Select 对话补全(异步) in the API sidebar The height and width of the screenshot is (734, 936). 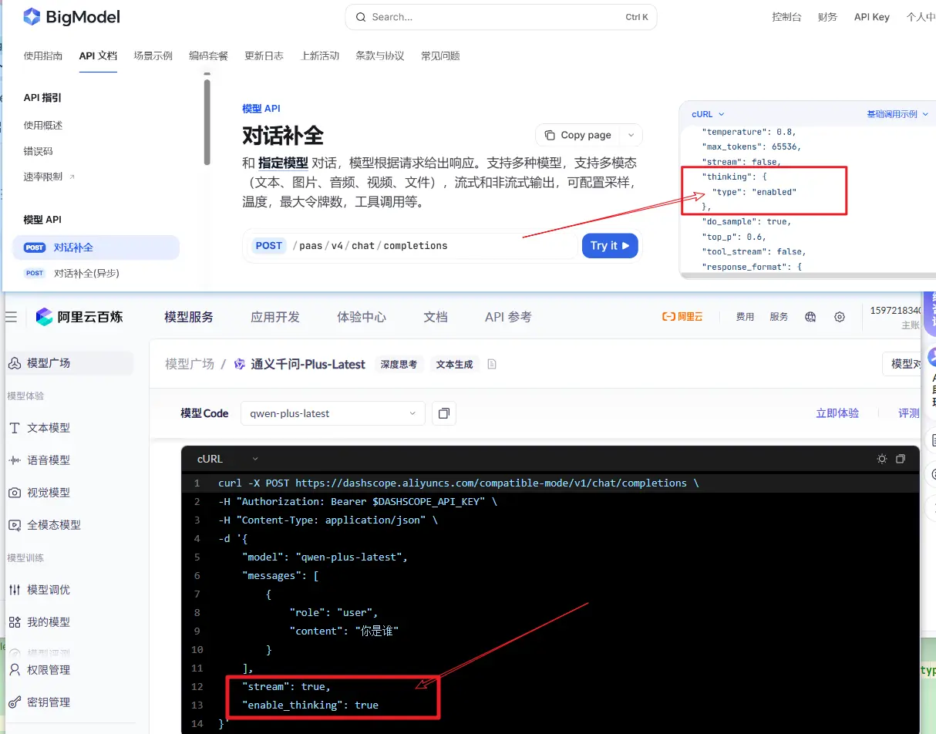tap(86, 273)
